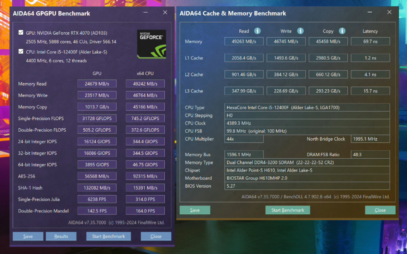Click L3 Cache read value 347.99 GB/s
This screenshot has width=407, height=254.
244,91
